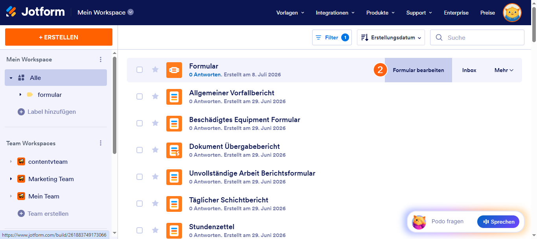Open the Support menu
The image size is (537, 239).
coord(419,13)
